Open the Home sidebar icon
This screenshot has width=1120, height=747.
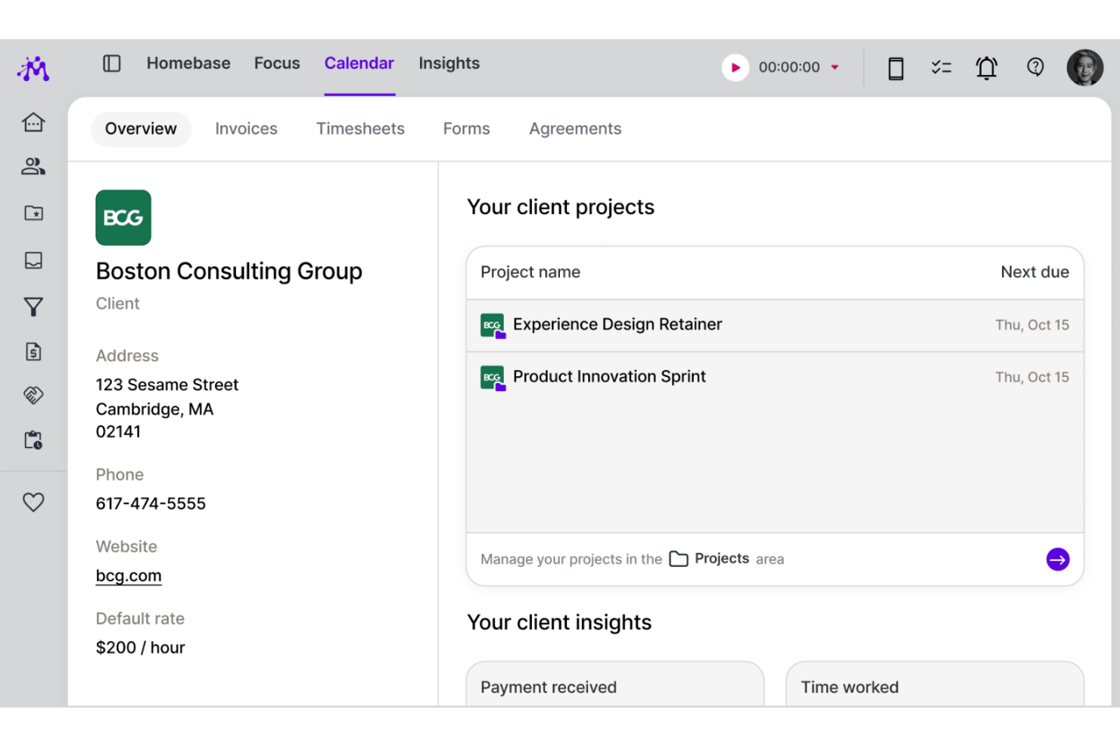pos(33,122)
